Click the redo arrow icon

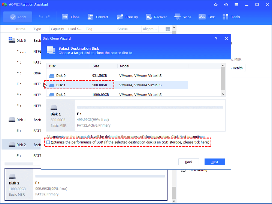[x=48, y=17]
